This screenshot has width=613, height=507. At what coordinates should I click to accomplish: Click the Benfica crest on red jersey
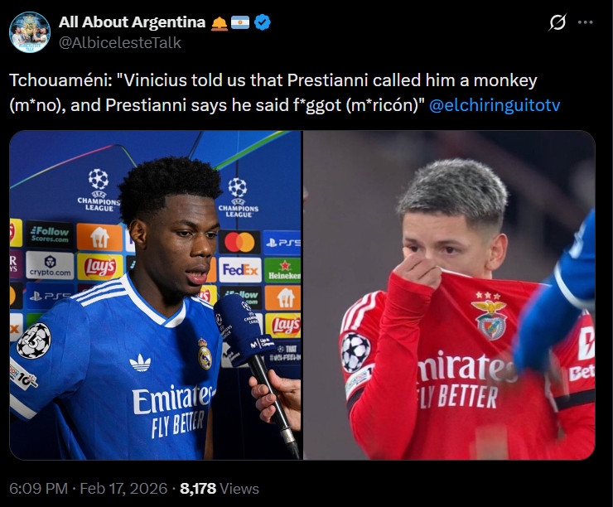(488, 317)
